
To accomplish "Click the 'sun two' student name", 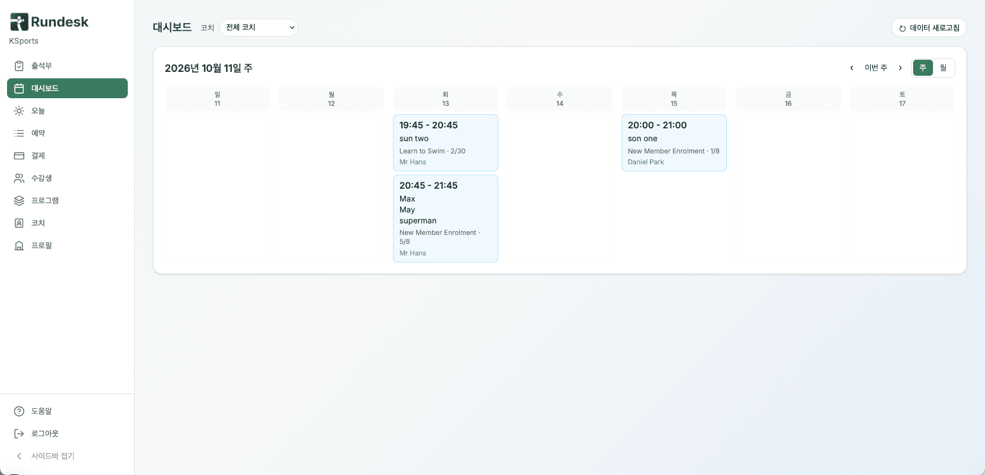I will [414, 139].
